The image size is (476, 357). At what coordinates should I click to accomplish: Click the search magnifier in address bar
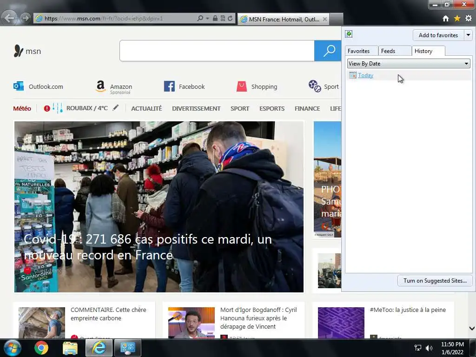tap(200, 19)
